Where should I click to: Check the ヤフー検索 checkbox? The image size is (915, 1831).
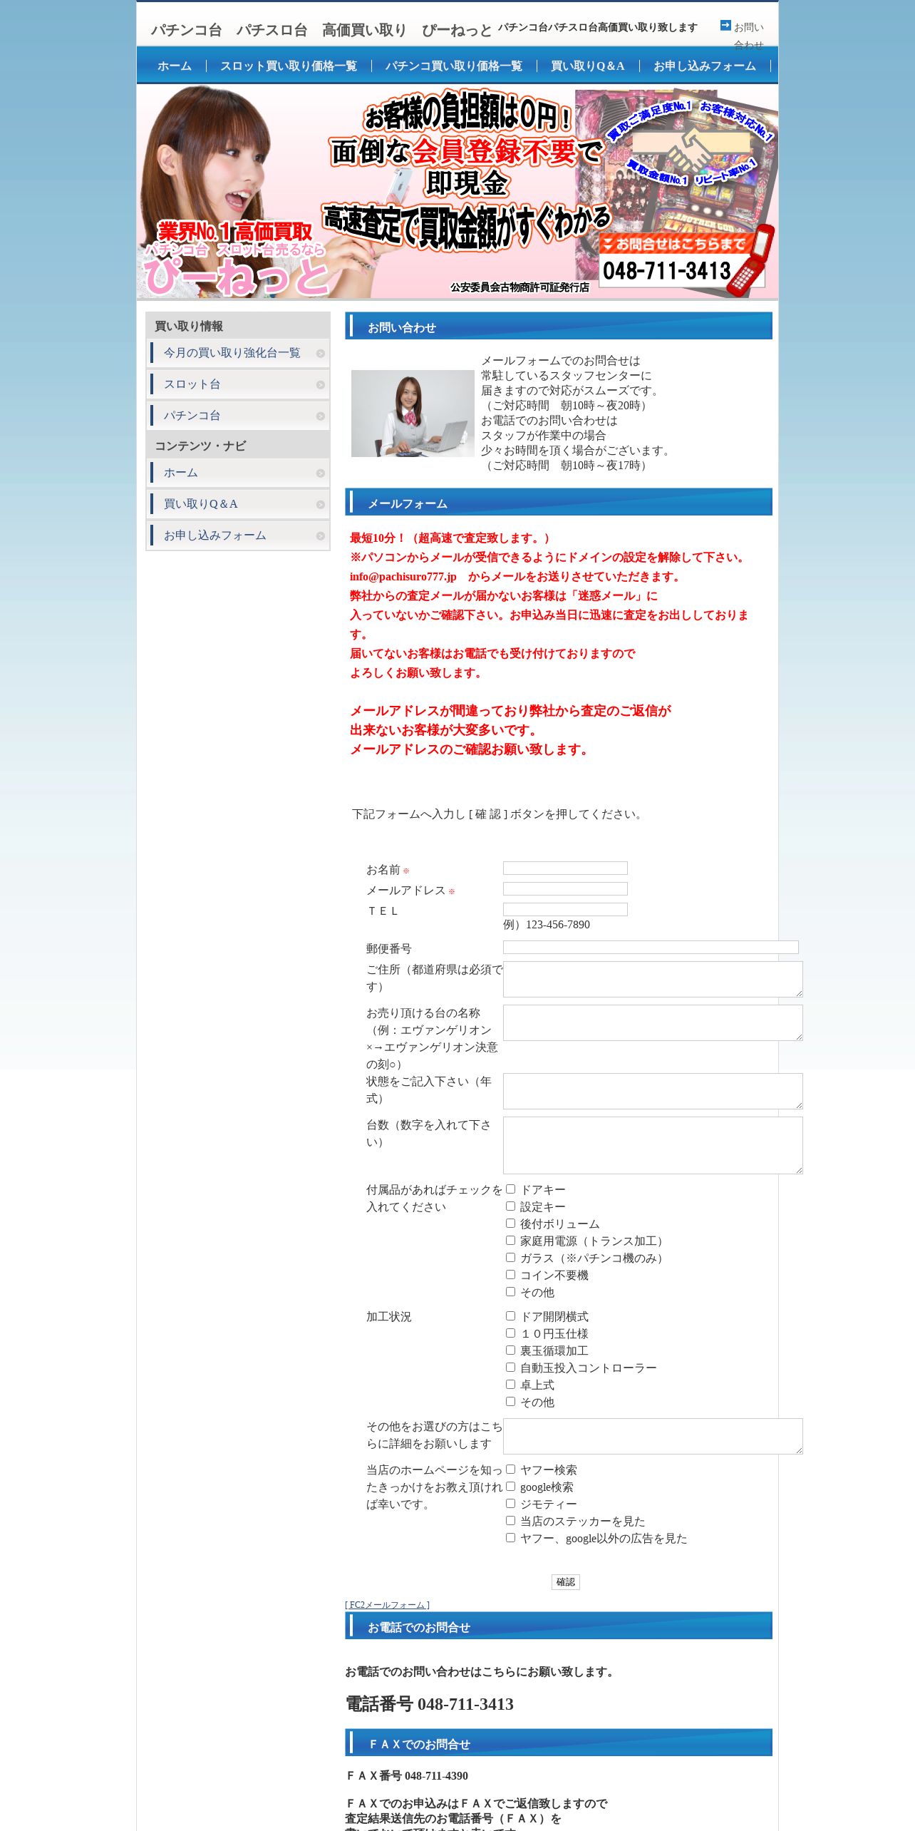510,1469
